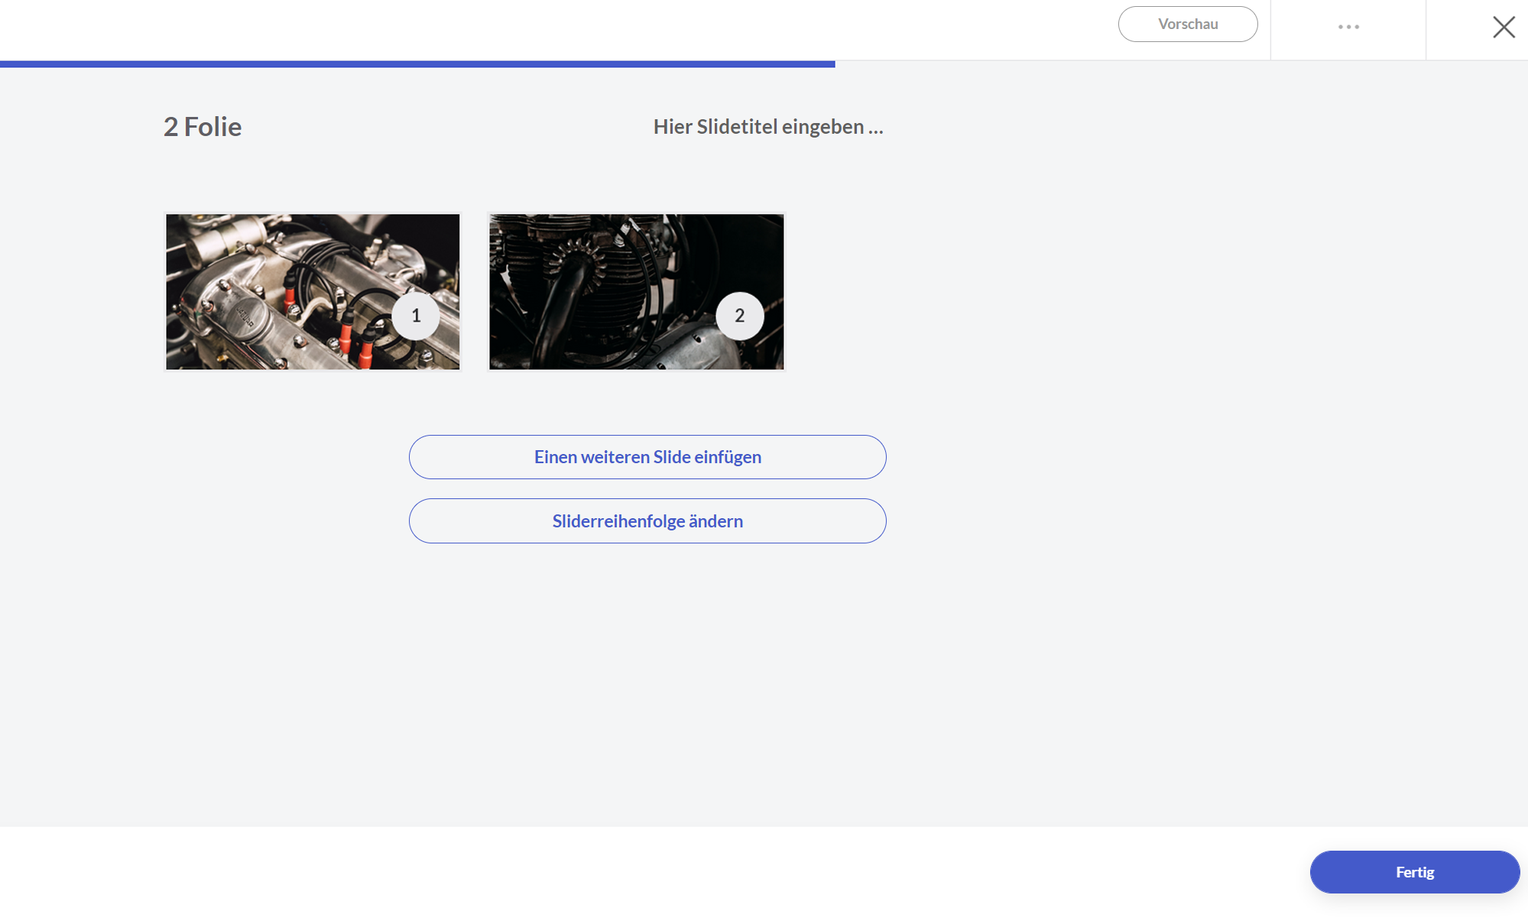
Task: Open the three-dots more options menu
Action: (1348, 27)
